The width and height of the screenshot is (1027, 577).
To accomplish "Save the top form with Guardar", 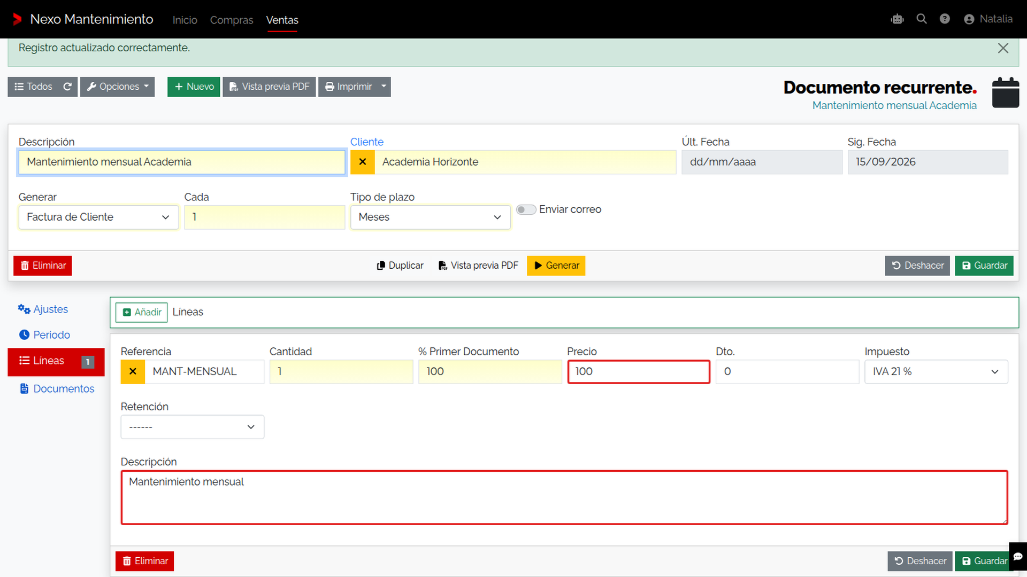I will coord(984,266).
